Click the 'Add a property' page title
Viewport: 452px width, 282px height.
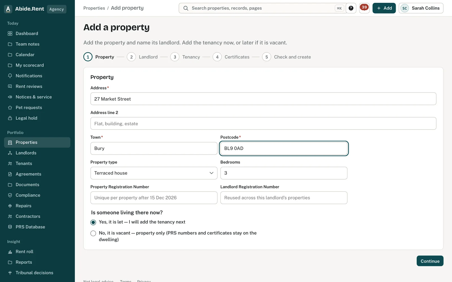click(116, 27)
